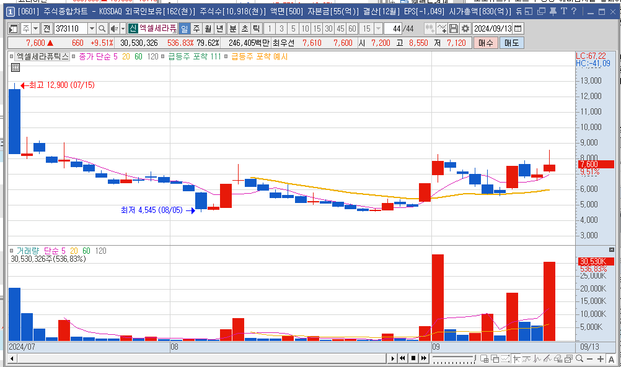621x367 pixels.
Task: Click the speaker sound icon
Action: tap(113, 28)
